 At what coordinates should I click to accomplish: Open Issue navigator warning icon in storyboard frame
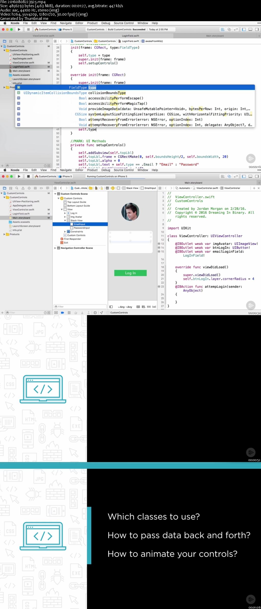(23, 188)
